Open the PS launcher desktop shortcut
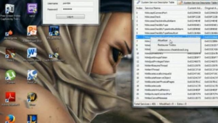The width and height of the screenshot is (218, 123). tap(54, 32)
